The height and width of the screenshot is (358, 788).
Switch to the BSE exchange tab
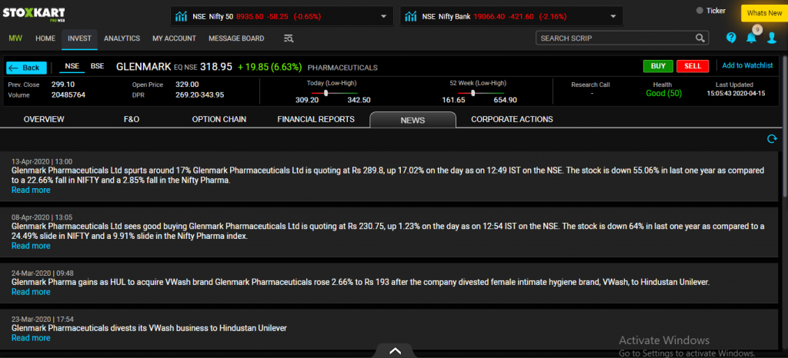[97, 65]
